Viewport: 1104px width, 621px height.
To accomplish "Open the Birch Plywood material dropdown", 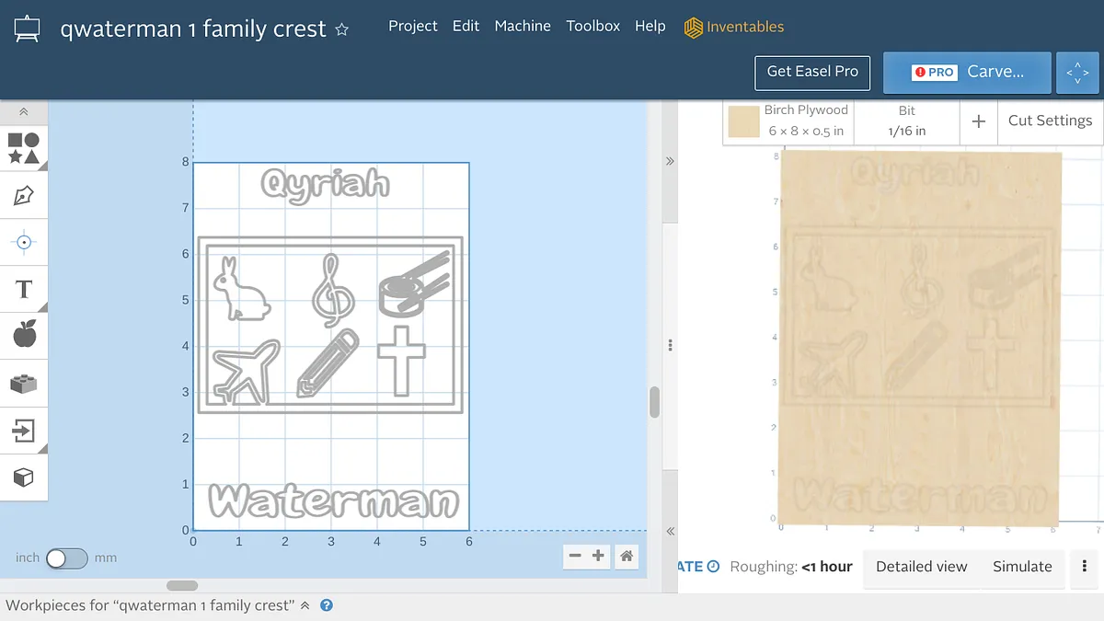I will (x=788, y=121).
